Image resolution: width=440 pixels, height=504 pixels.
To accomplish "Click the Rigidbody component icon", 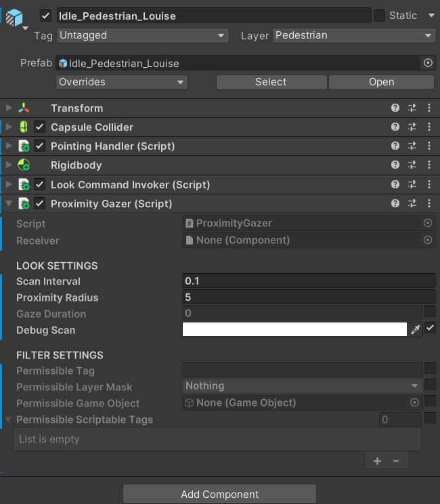I will coord(24,165).
